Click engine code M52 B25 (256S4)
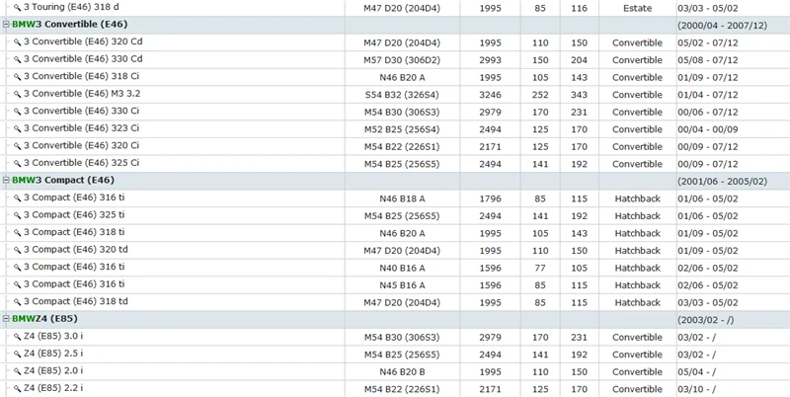The image size is (790, 397). click(402, 129)
